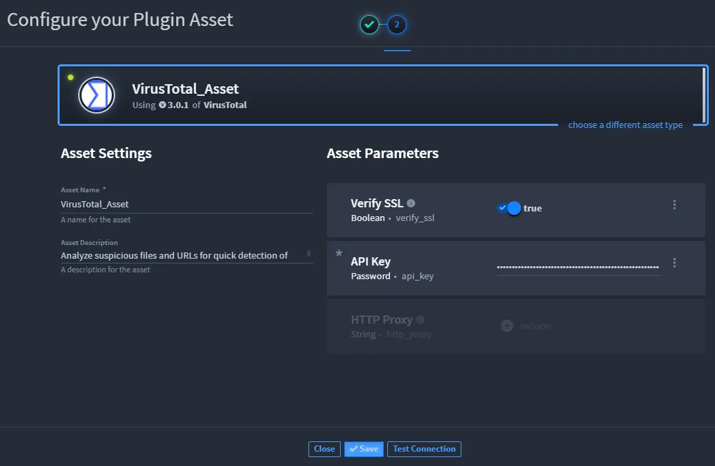Click the VirusTotal plugin logo icon
The width and height of the screenshot is (715, 466).
(97, 95)
